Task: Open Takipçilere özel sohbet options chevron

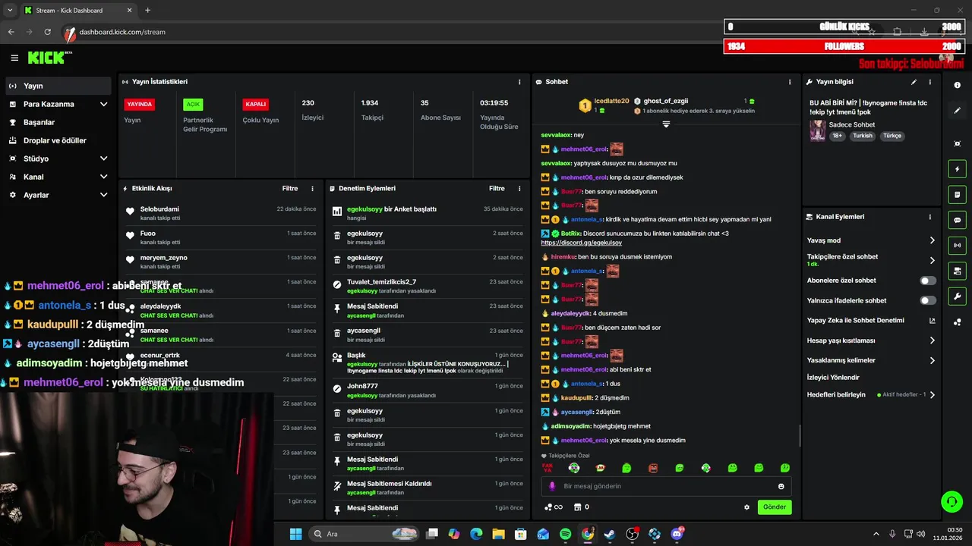Action: click(x=932, y=260)
